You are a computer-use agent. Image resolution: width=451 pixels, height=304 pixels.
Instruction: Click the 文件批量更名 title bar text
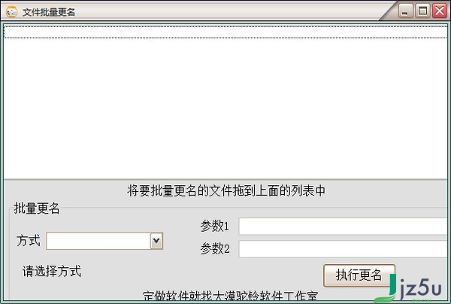(x=49, y=12)
